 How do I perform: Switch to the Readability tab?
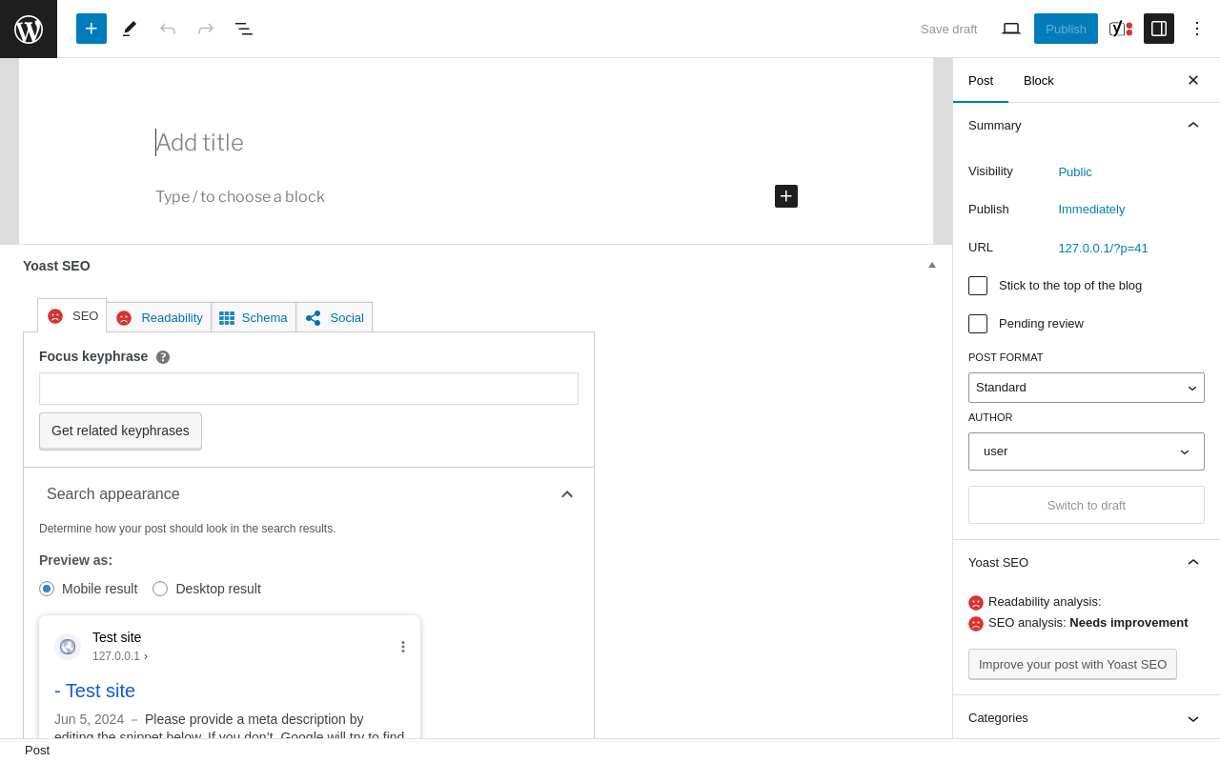pos(159,317)
